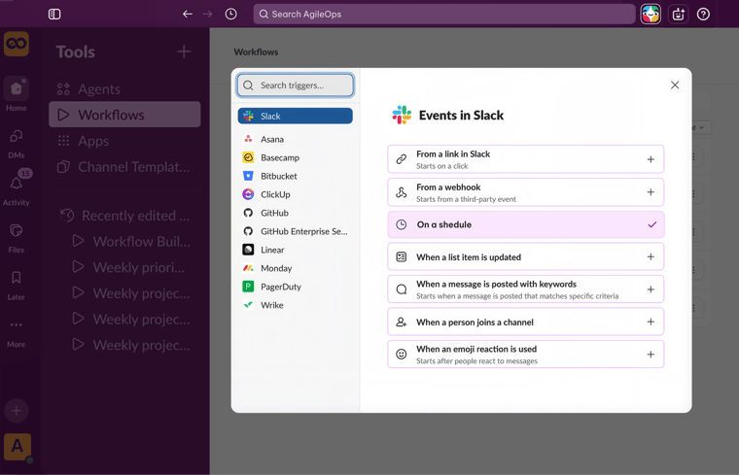The image size is (739, 475).
Task: Click the checkmark on On a shedule
Action: click(x=651, y=224)
